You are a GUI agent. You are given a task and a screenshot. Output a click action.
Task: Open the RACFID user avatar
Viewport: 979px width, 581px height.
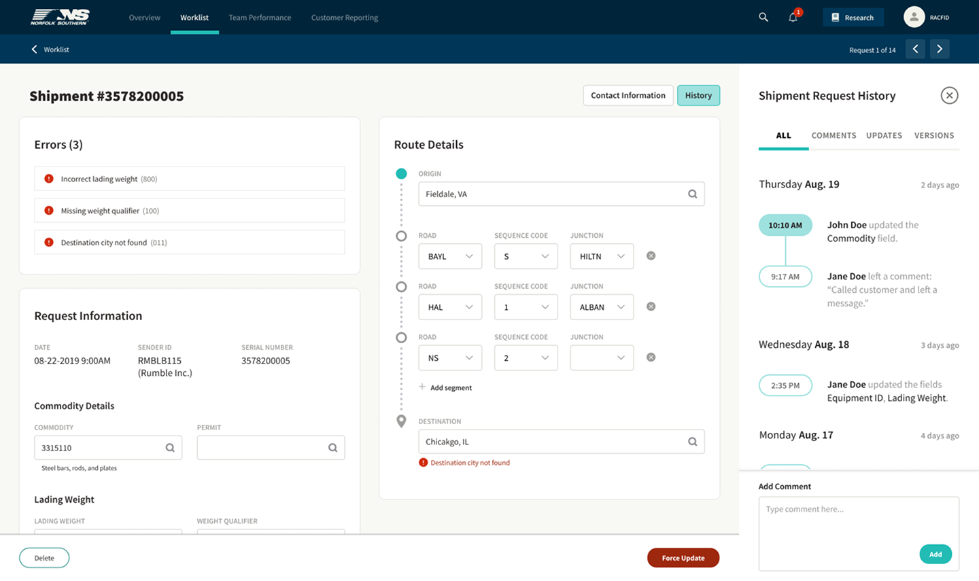pyautogui.click(x=914, y=17)
